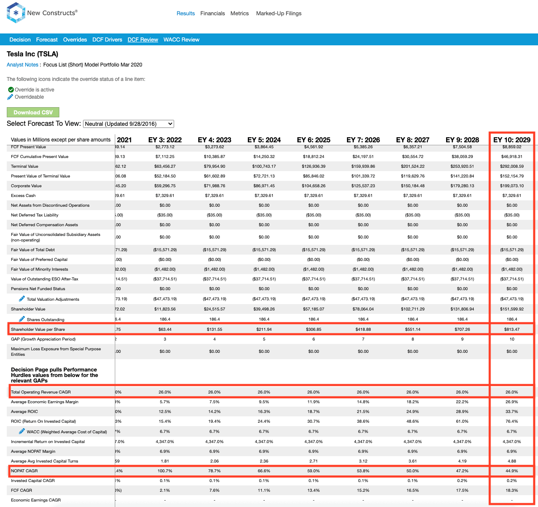The height and width of the screenshot is (507, 538).
Task: Click the Pensions Net Funded Status label
Action: [38, 289]
